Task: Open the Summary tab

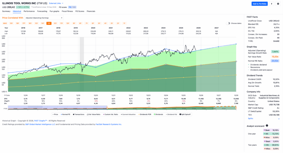Action: click(x=6, y=11)
